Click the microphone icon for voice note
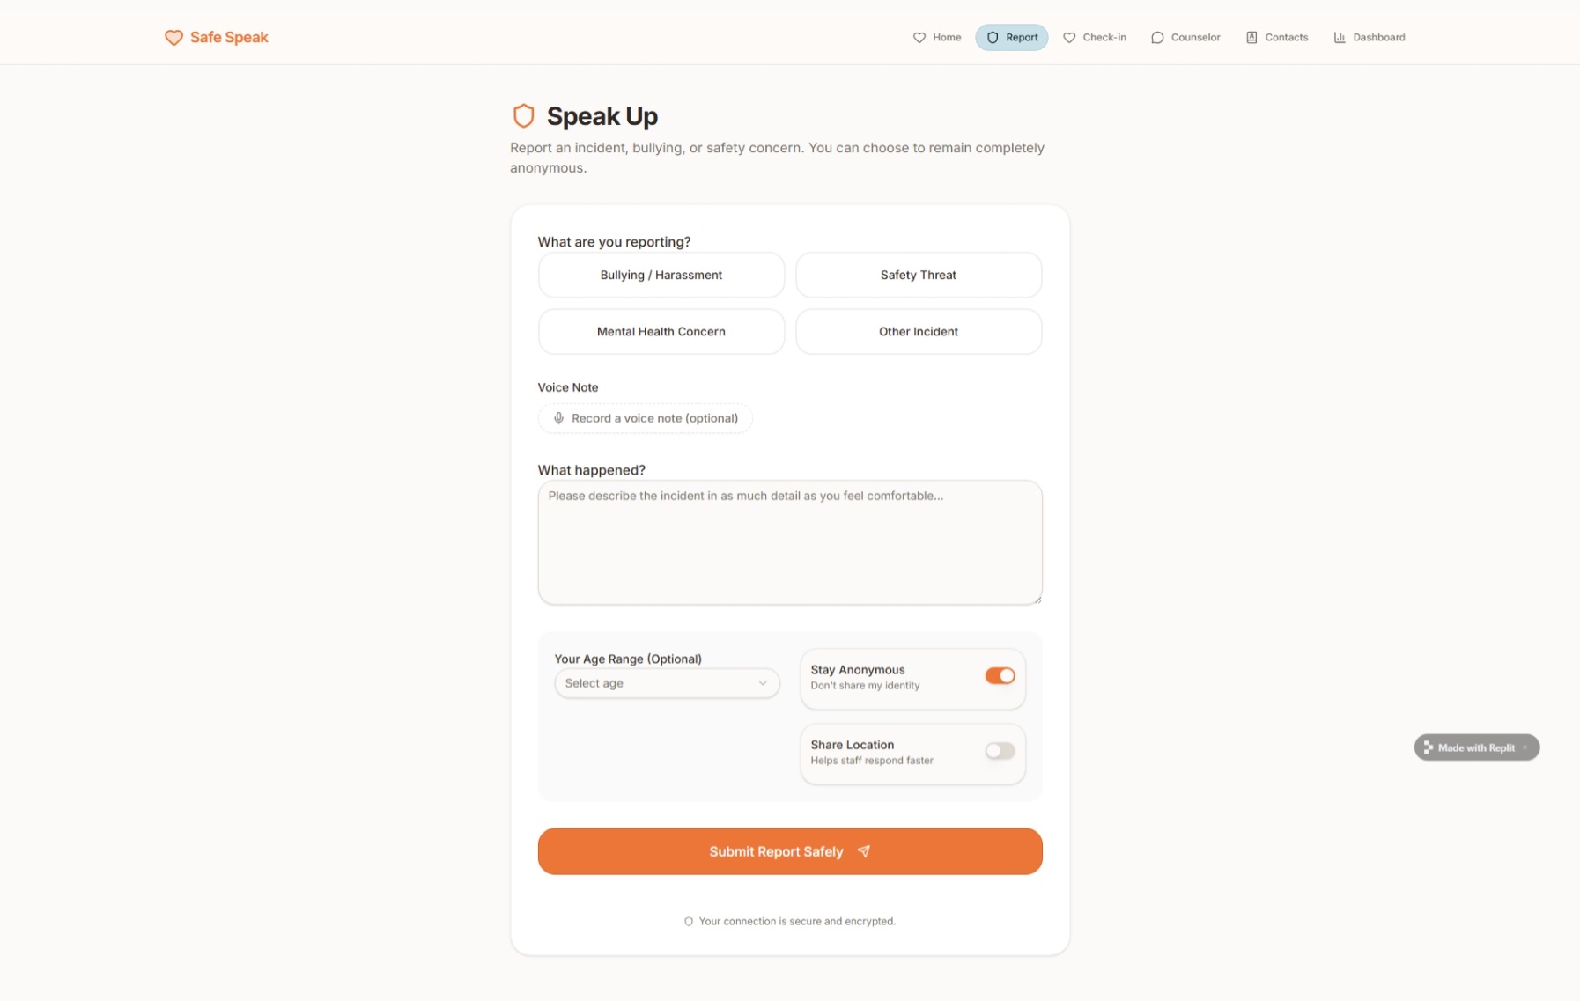The image size is (1580, 1001). [558, 418]
